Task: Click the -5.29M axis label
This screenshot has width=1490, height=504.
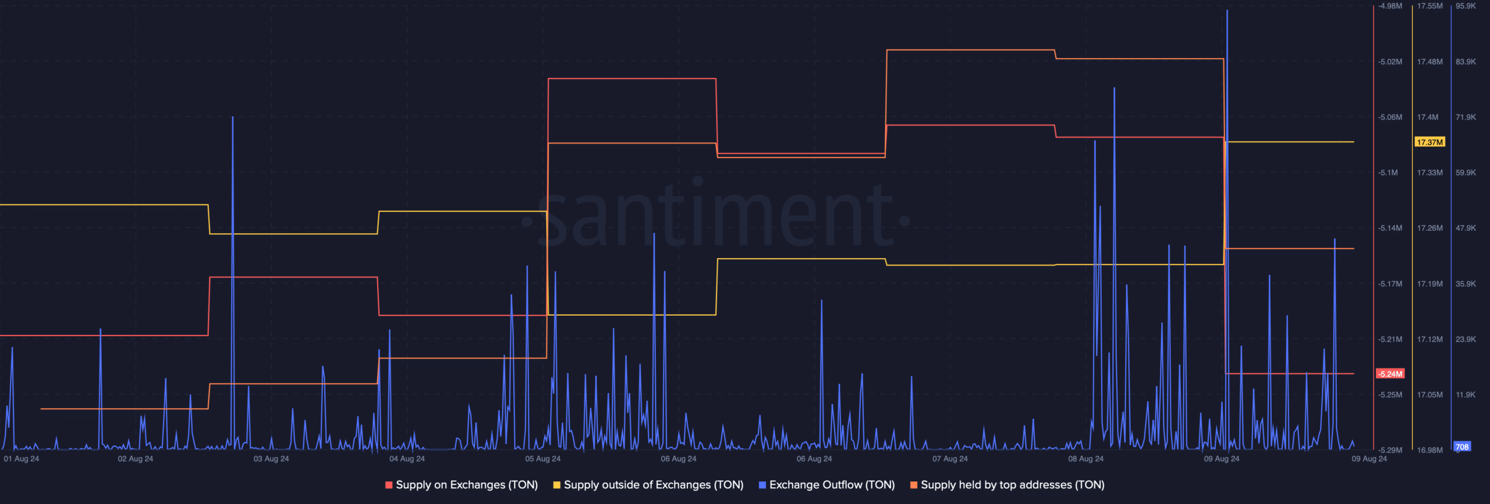Action: pos(1390,450)
